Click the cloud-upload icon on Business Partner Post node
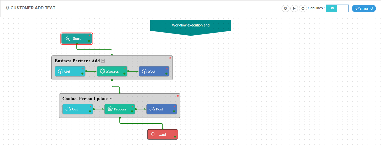The height and width of the screenshot is (148, 381). [145, 71]
